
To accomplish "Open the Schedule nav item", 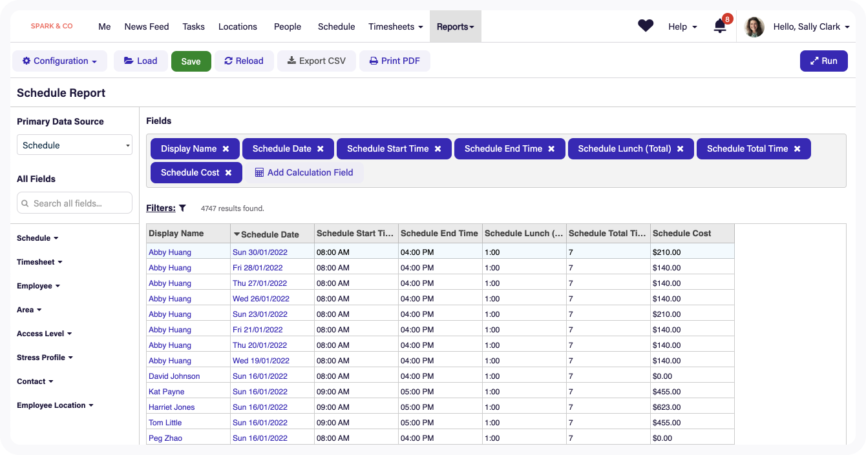I will click(x=336, y=26).
